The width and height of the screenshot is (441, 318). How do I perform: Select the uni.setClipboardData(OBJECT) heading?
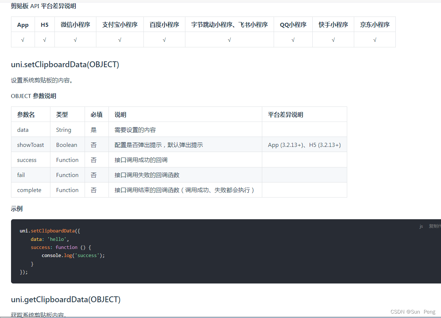click(x=65, y=64)
